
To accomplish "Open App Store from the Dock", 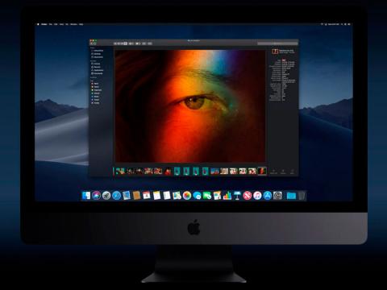I will (268, 196).
